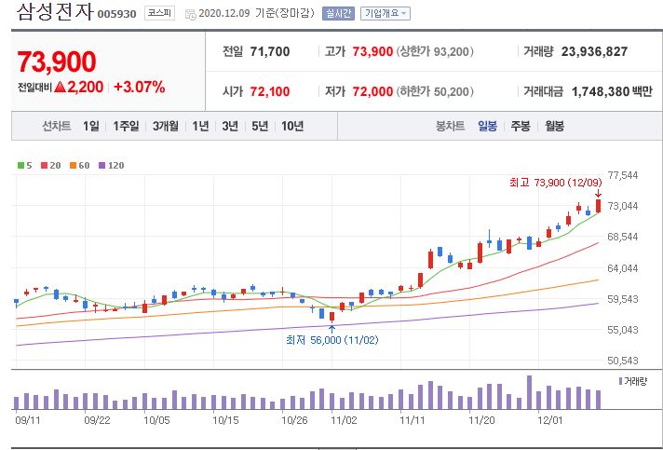Click the green 5-day moving average swatch
The height and width of the screenshot is (450, 663).
[20, 165]
